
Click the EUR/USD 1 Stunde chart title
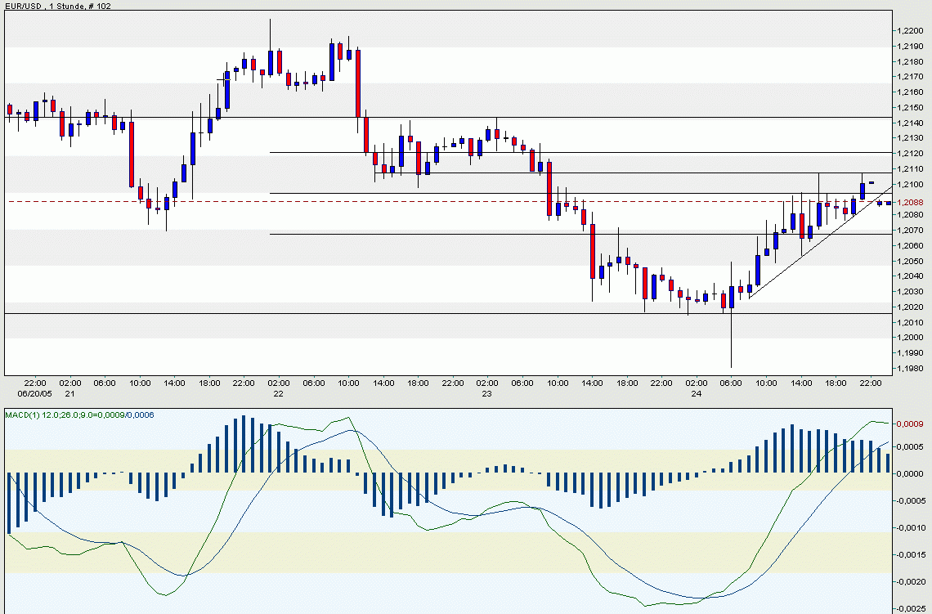click(x=59, y=6)
